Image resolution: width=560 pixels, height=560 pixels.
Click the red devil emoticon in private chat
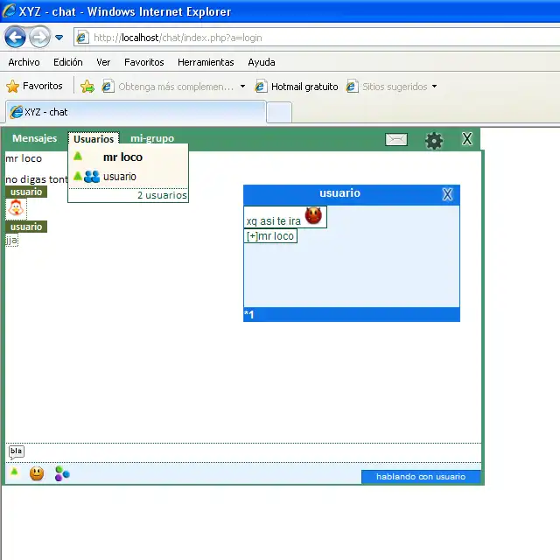313,215
